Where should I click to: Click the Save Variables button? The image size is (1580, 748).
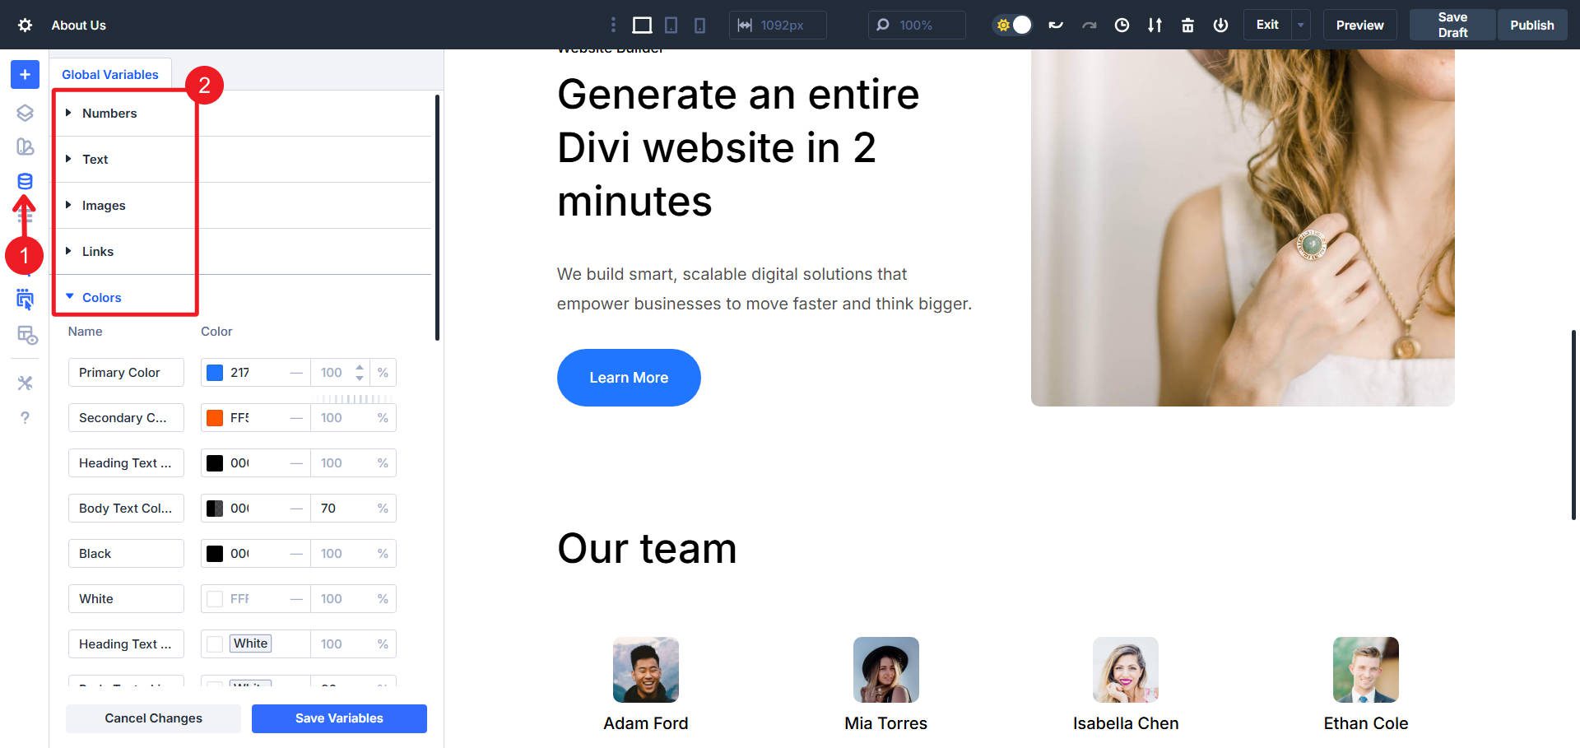pyautogui.click(x=338, y=718)
